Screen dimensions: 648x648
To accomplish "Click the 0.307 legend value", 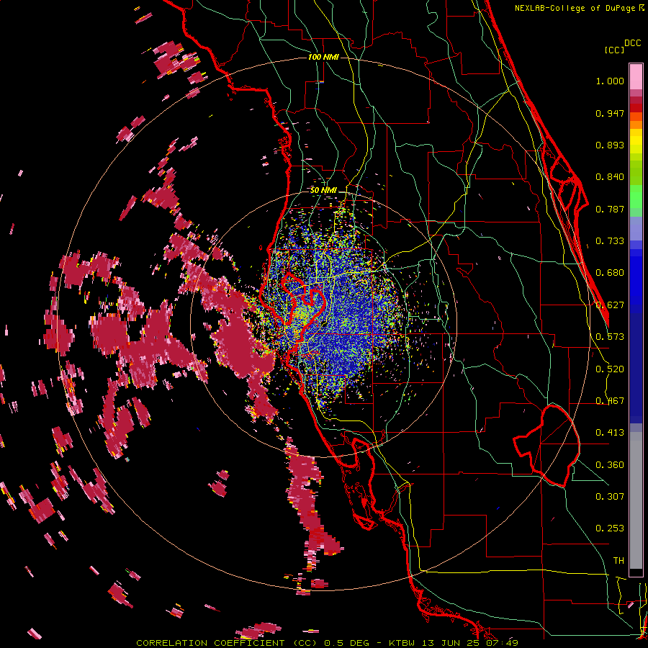I will 610,497.
